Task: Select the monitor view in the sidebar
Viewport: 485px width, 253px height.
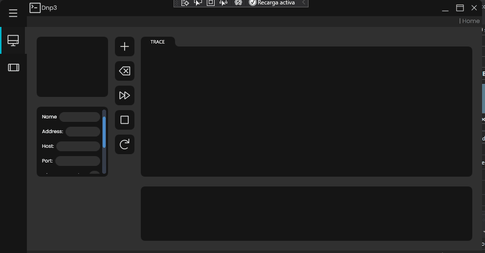Action: point(13,41)
